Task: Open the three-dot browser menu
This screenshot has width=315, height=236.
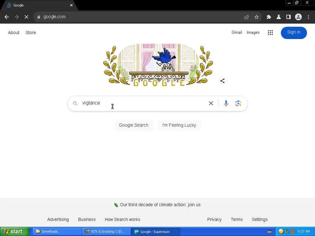Action: 308,17
